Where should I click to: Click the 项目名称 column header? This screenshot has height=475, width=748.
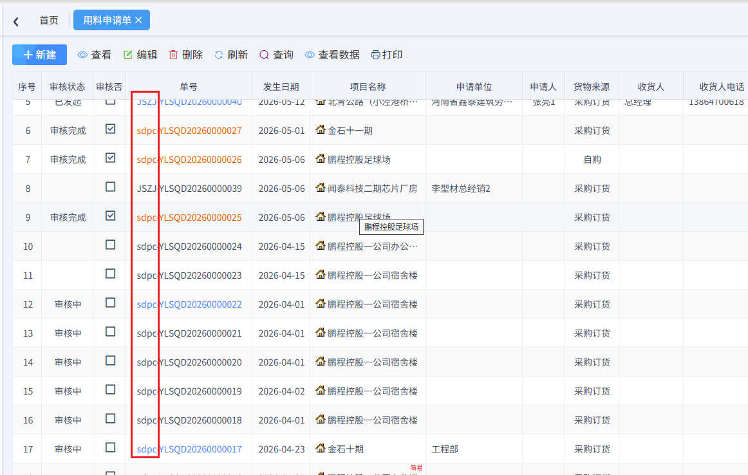point(368,87)
